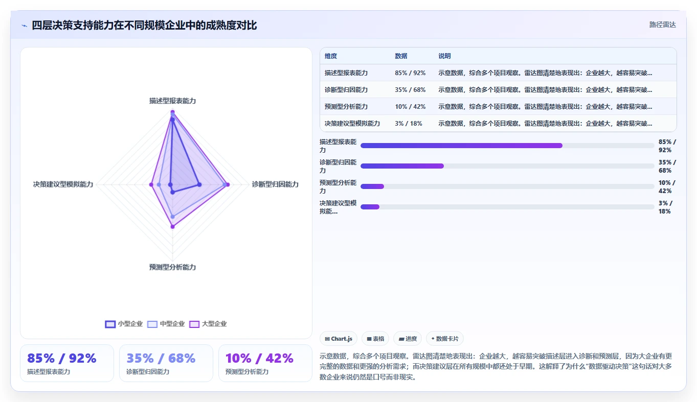Click the 3% / 18% value beside progress bar
Viewport: 697px width, 402px height.
pyautogui.click(x=665, y=207)
